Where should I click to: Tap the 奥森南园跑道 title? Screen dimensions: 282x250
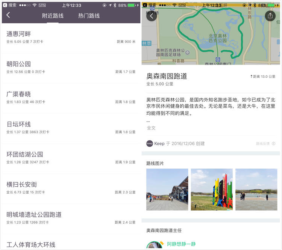(167, 76)
